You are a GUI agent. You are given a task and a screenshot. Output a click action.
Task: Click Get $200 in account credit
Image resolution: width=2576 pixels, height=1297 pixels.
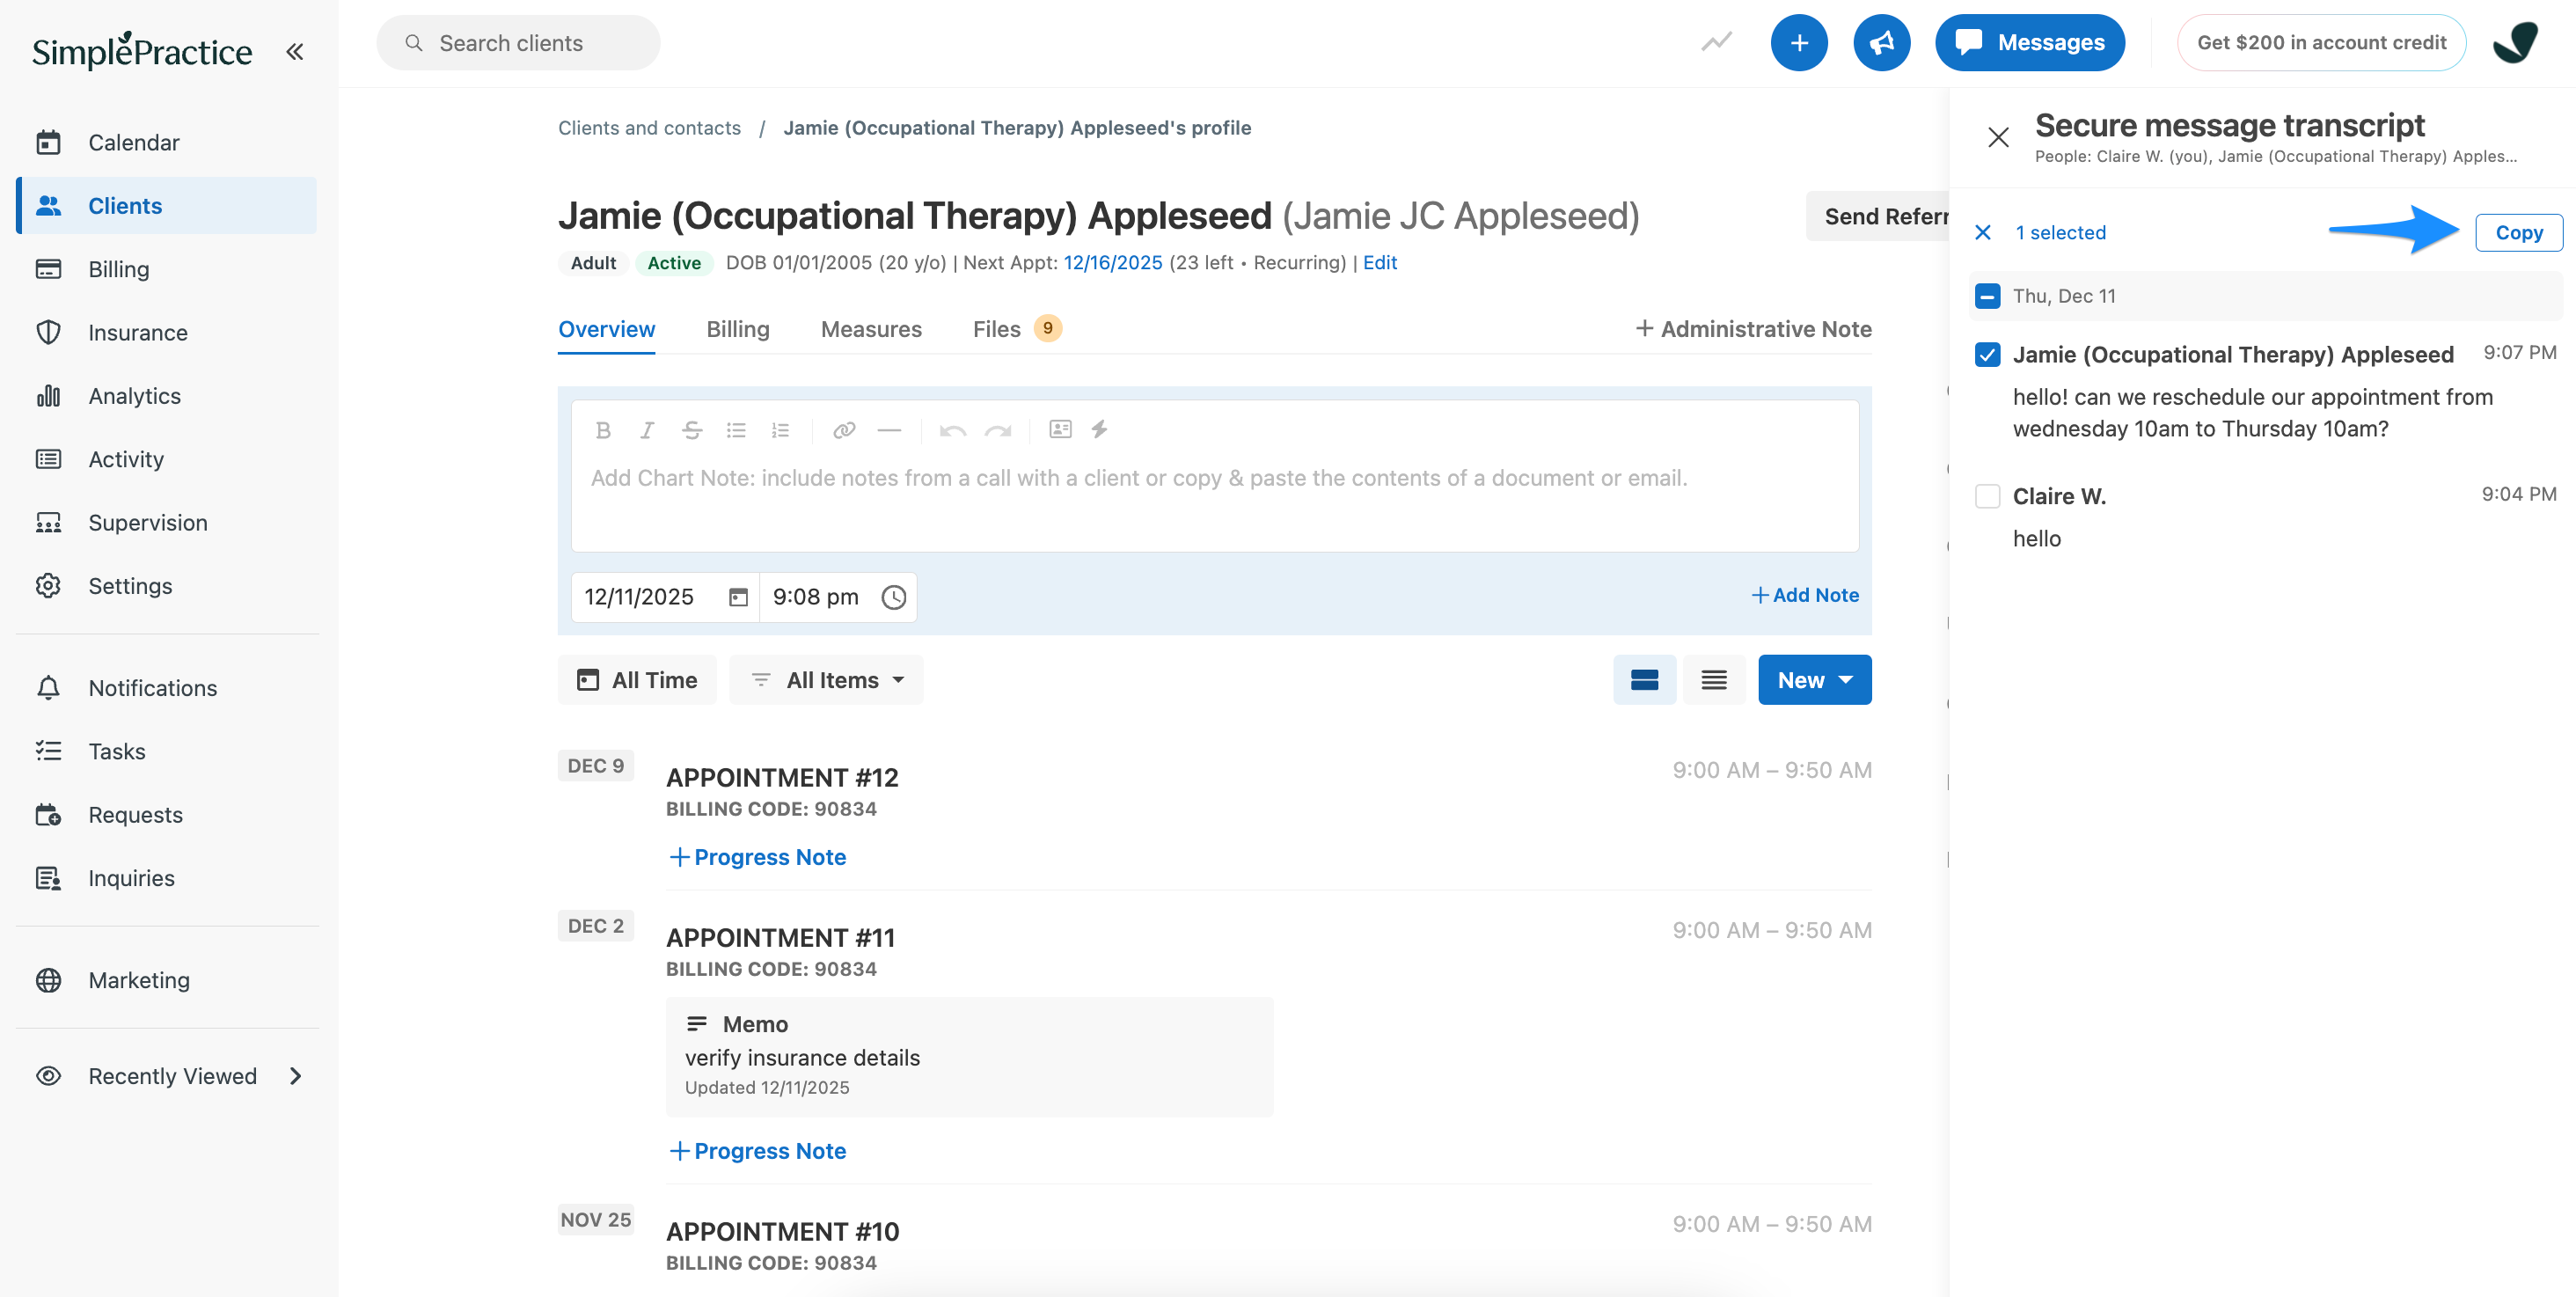[x=2321, y=43]
